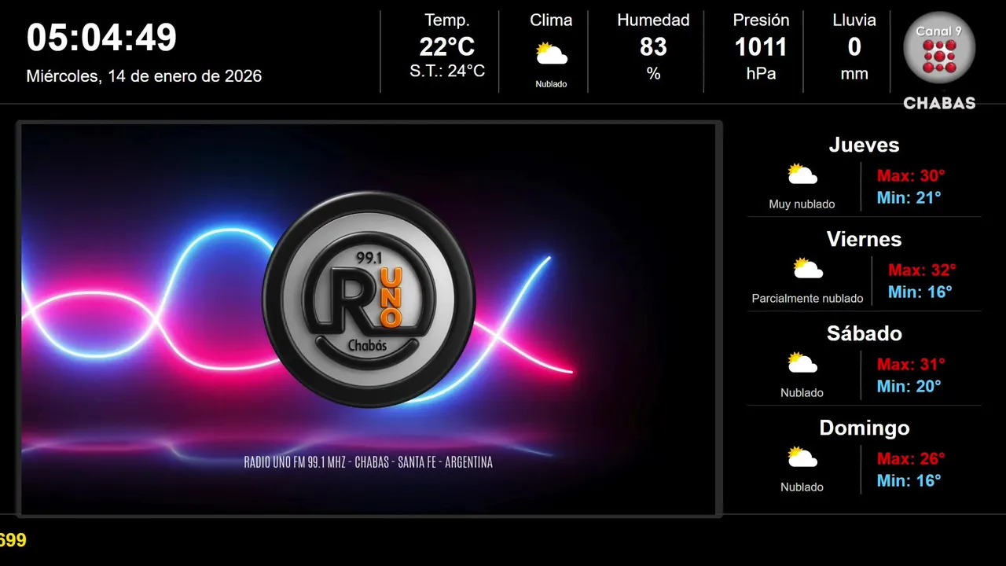The width and height of the screenshot is (1006, 566).
Task: Click the current weather cloud icon
Action: (551, 54)
